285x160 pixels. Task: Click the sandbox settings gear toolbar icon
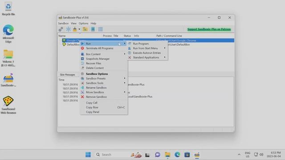click(61, 29)
